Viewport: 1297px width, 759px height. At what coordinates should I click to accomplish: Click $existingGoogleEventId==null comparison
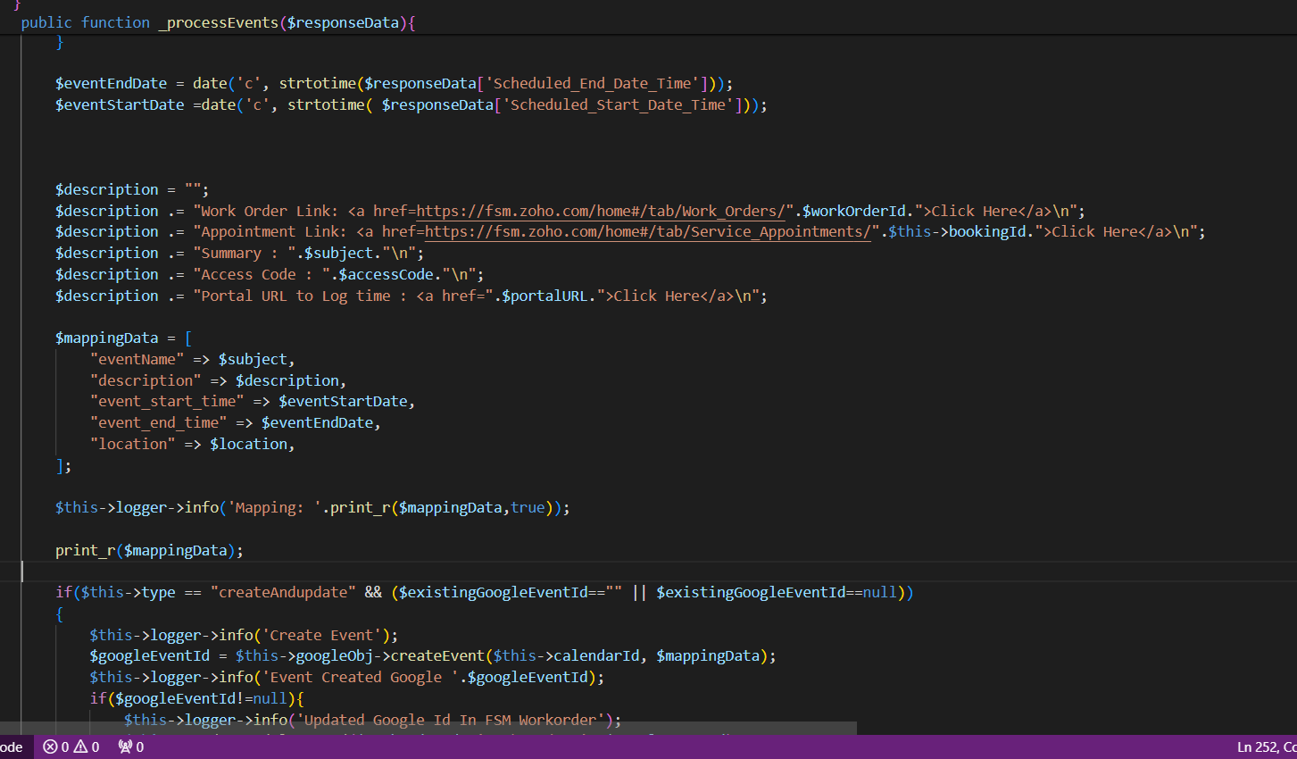(777, 592)
